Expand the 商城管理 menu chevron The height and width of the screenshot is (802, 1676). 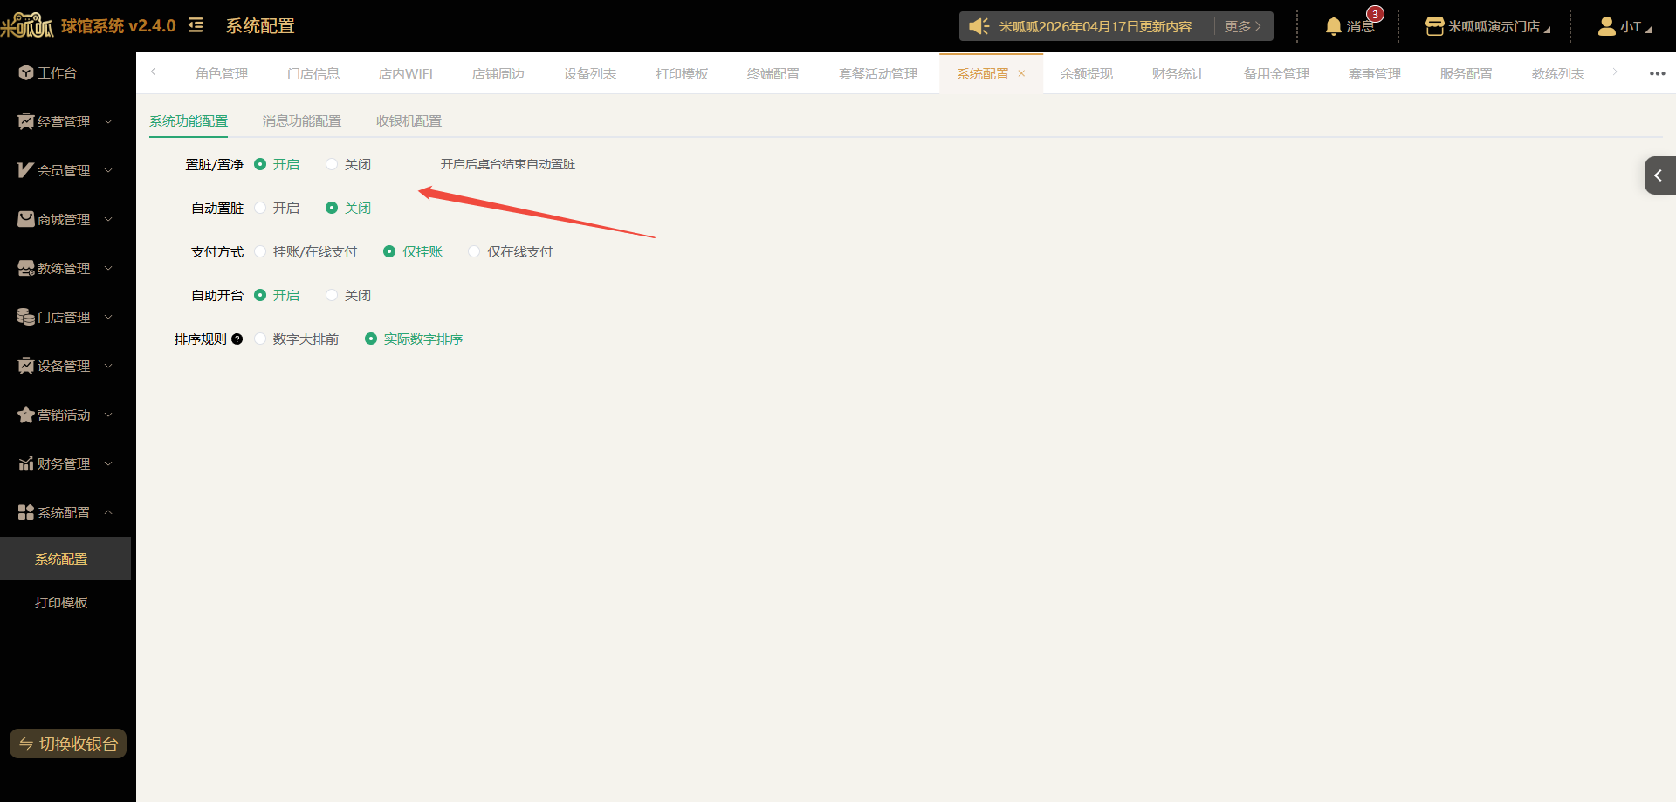point(108,219)
